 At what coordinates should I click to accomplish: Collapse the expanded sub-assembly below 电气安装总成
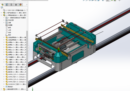(1, 15)
